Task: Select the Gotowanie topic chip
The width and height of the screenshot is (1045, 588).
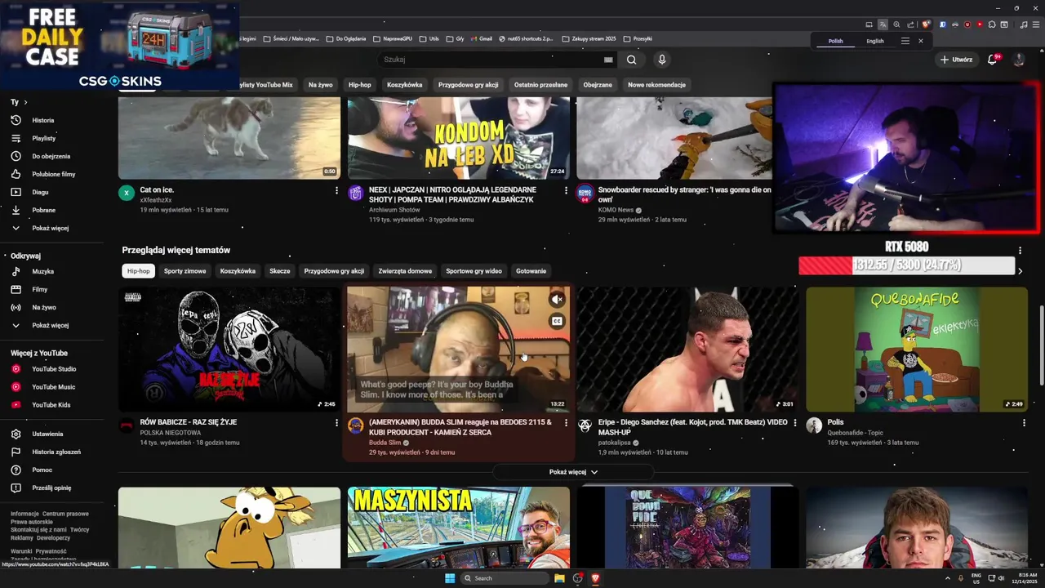Action: (531, 271)
